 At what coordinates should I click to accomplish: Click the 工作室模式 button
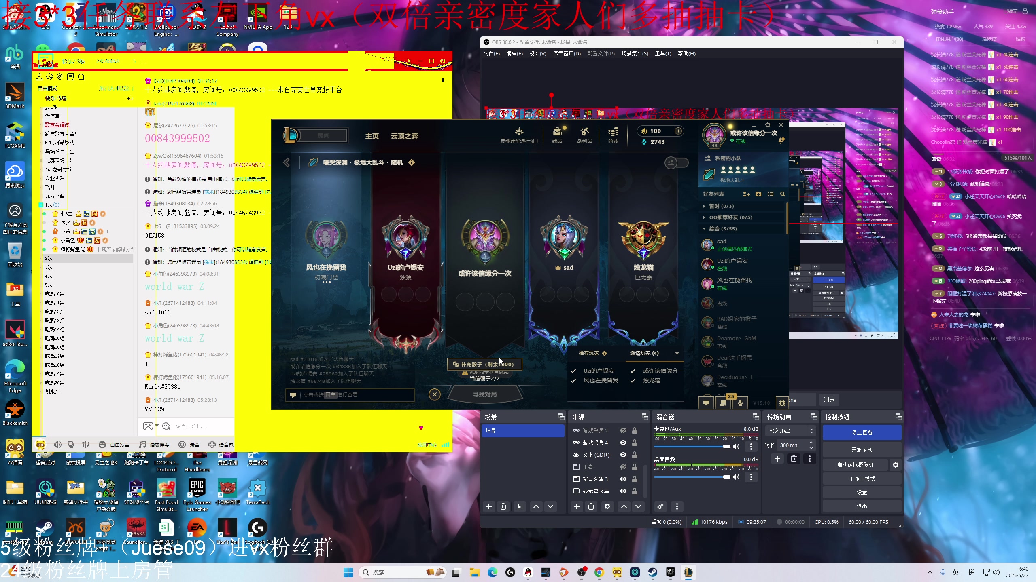click(x=862, y=479)
